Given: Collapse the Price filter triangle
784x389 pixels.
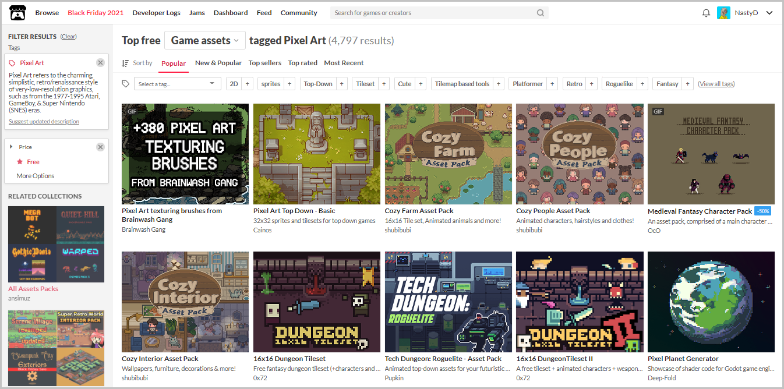Looking at the screenshot, I should (11, 147).
